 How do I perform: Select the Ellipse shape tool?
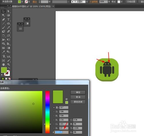pos(8,24)
